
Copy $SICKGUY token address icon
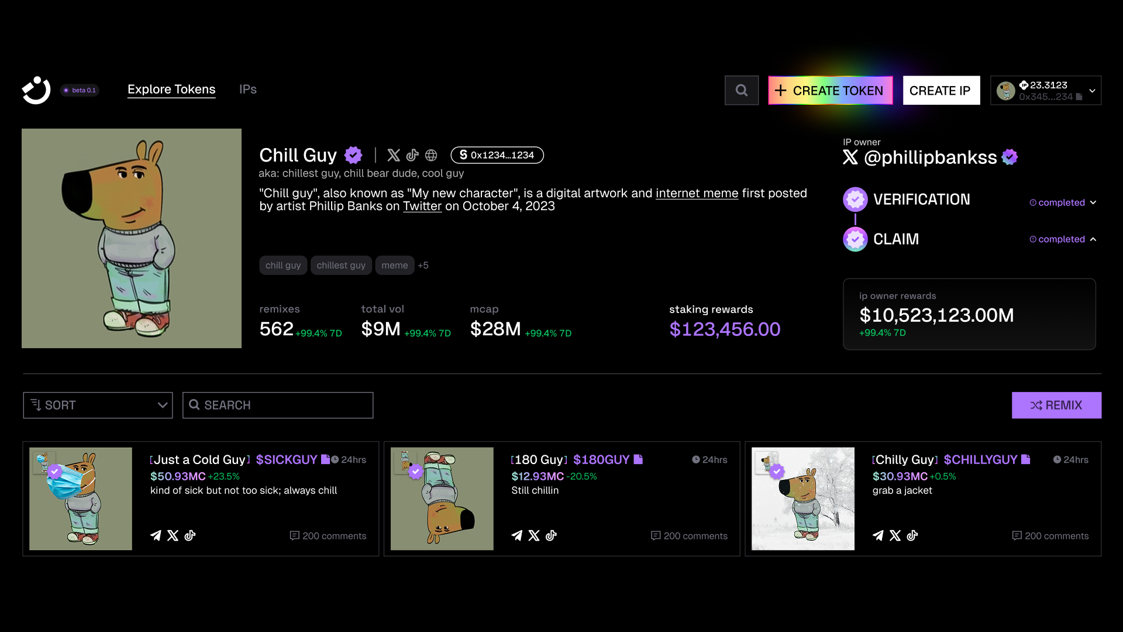(325, 459)
